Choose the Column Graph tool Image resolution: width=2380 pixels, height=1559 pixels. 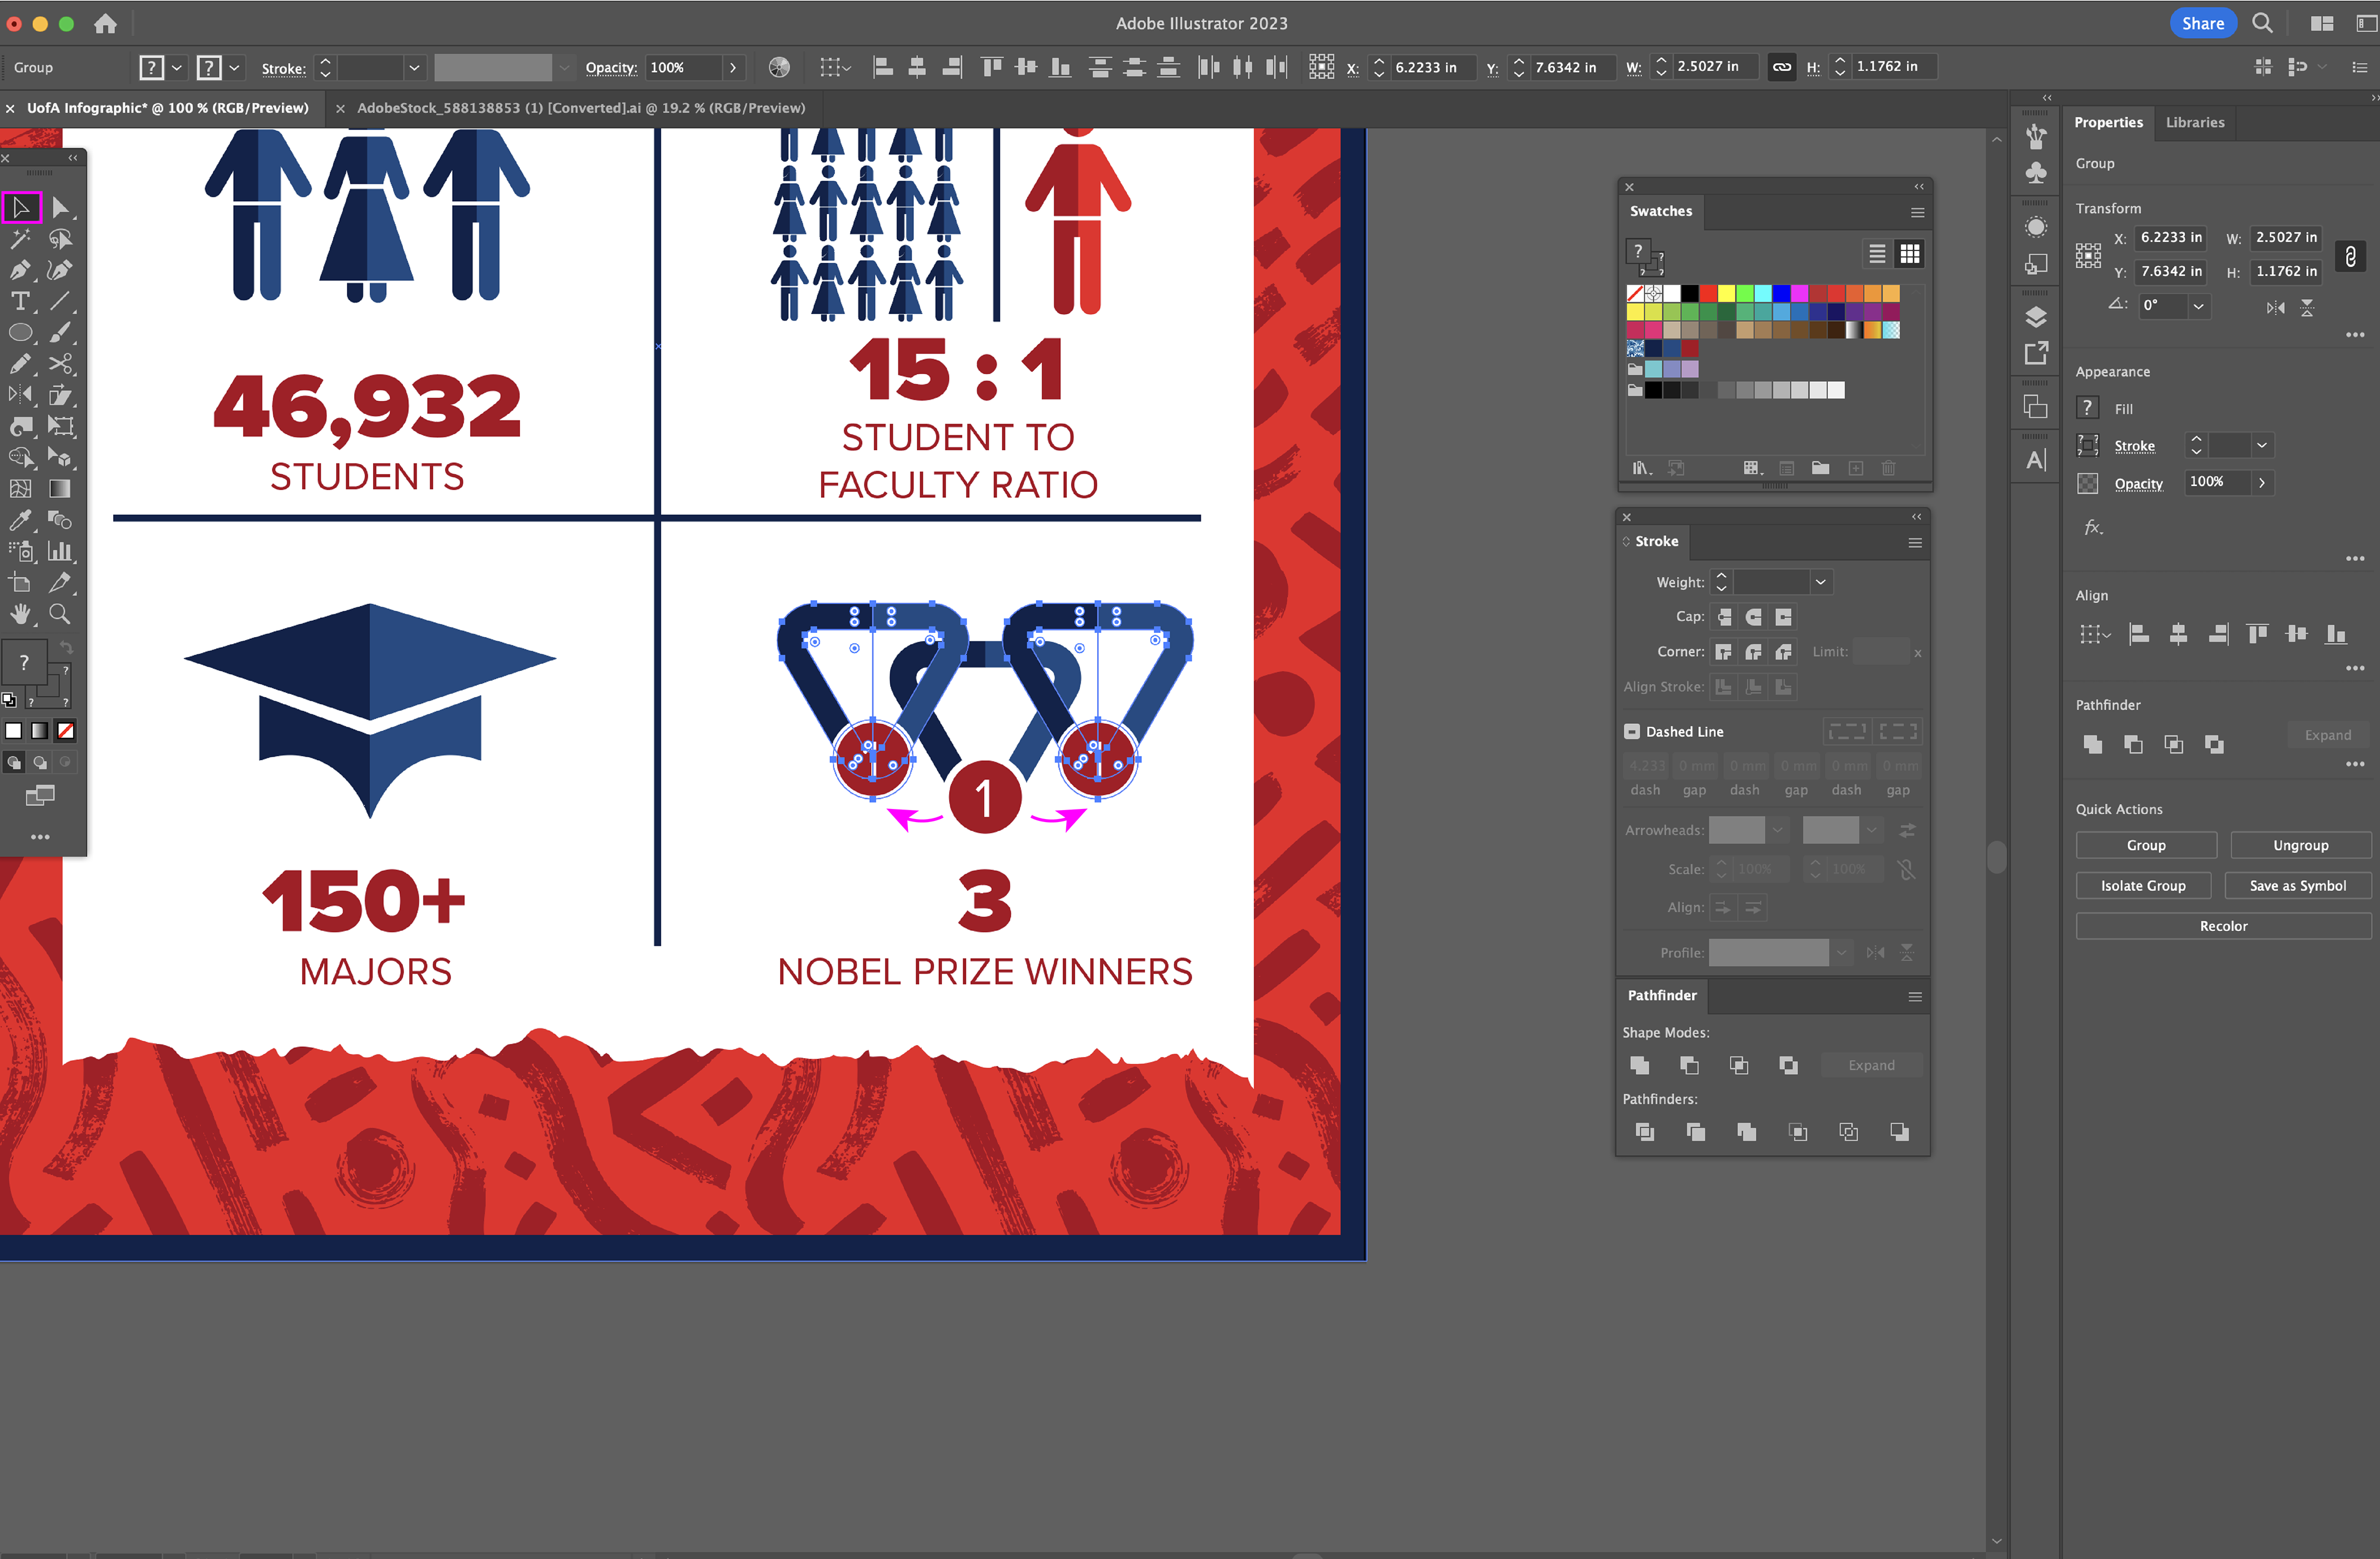(x=60, y=551)
